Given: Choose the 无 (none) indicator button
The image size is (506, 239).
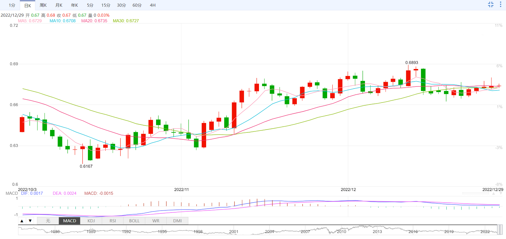Looking at the screenshot, I should pyautogui.click(x=48, y=221).
